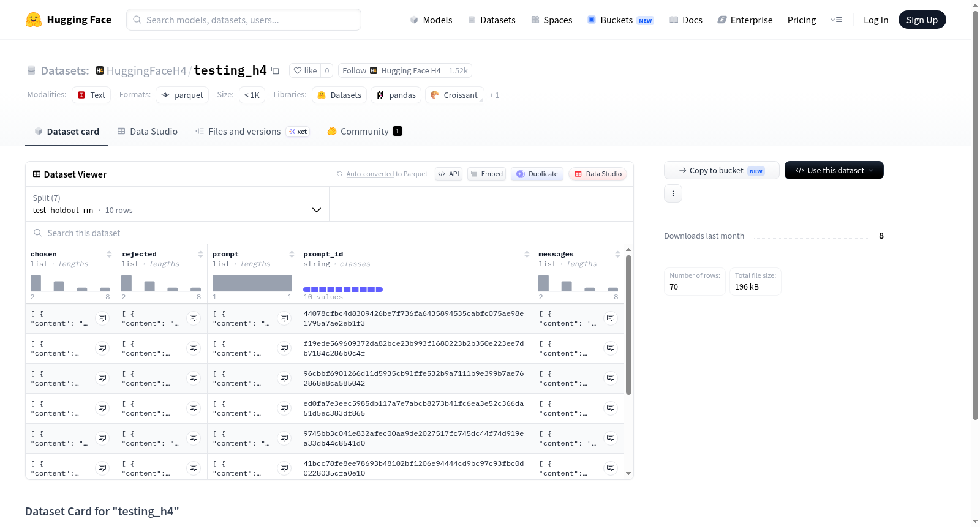The width and height of the screenshot is (980, 527).
Task: Click Copy to bucket button
Action: (x=722, y=170)
